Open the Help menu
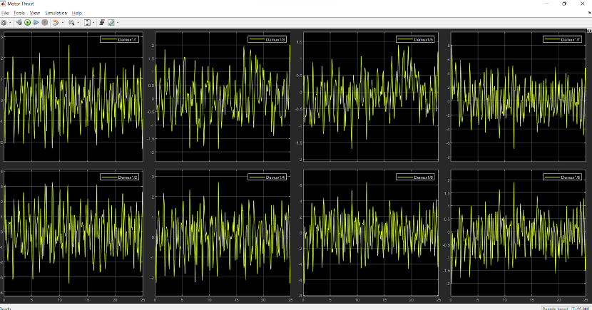 [x=77, y=13]
